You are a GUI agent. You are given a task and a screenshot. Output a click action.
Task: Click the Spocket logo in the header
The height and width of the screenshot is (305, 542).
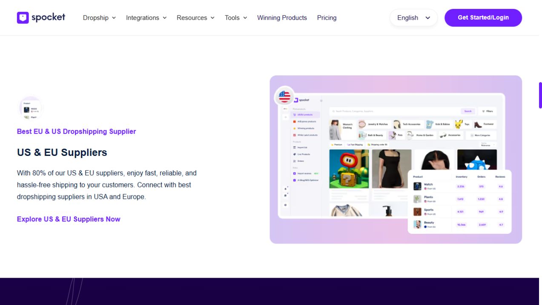41,17
